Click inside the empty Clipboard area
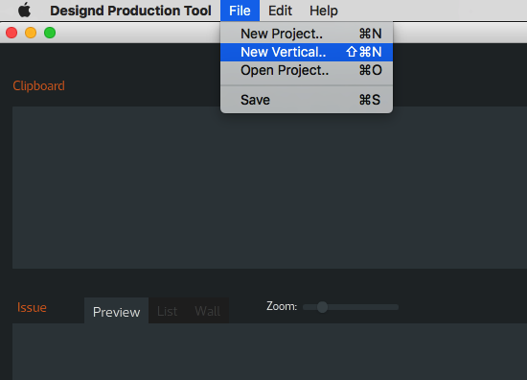 [269, 187]
